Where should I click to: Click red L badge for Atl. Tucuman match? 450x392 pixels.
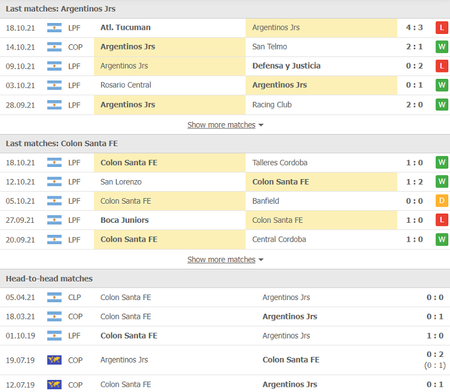[442, 28]
